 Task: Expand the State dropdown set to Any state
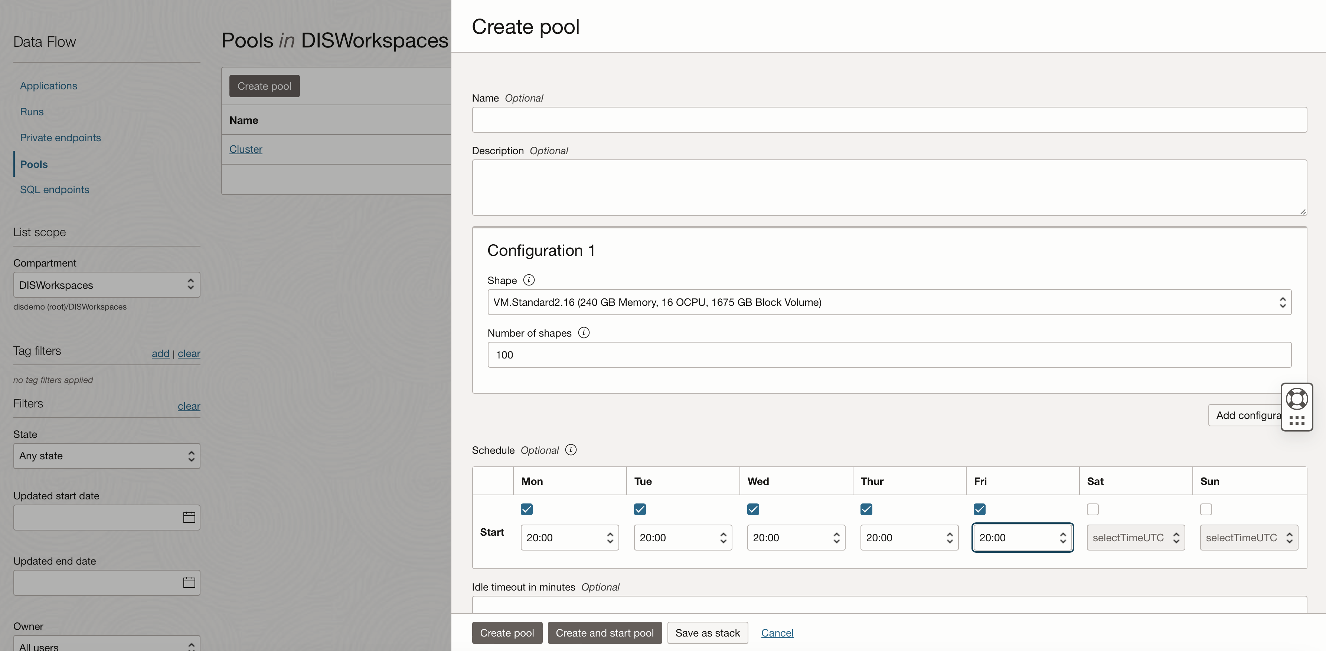pos(106,456)
